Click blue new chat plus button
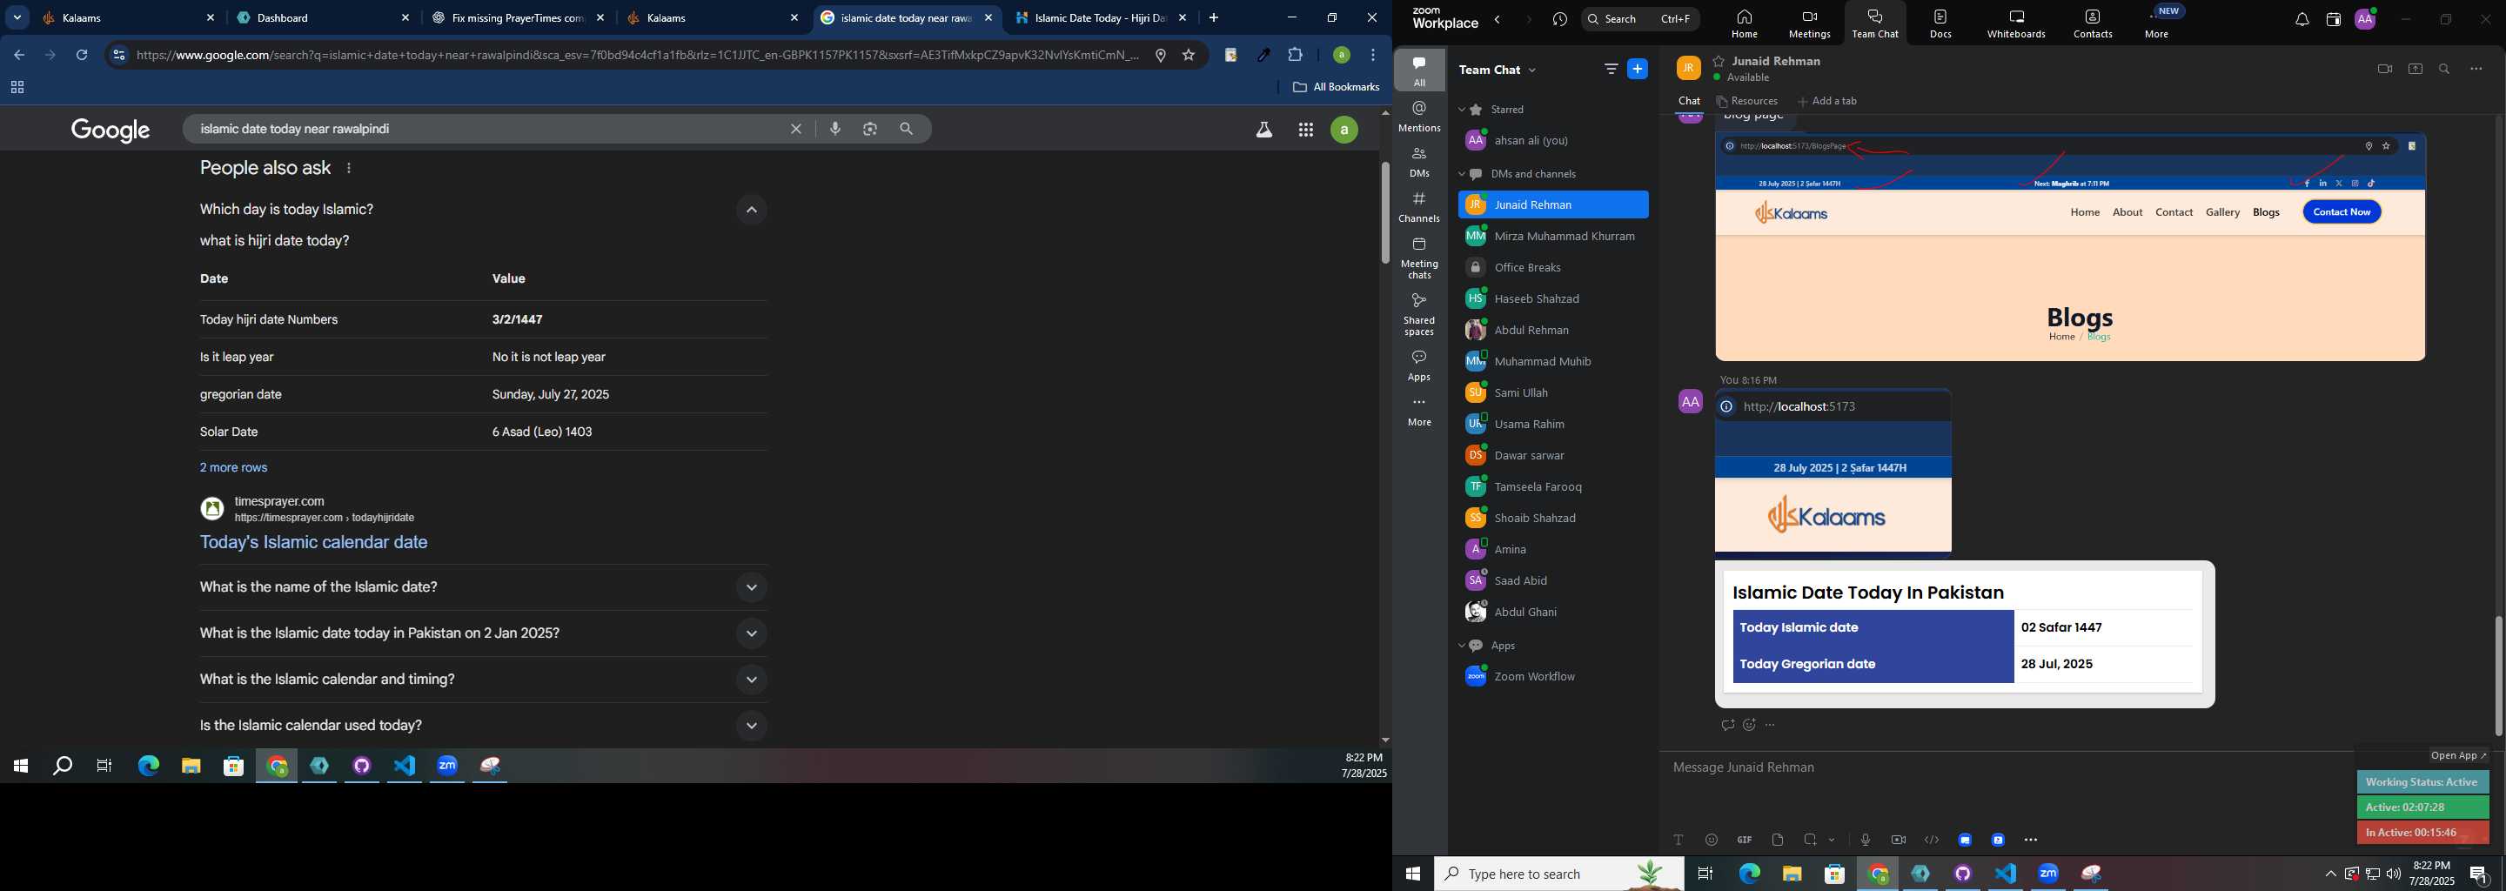The image size is (2506, 891). pos(1638,69)
